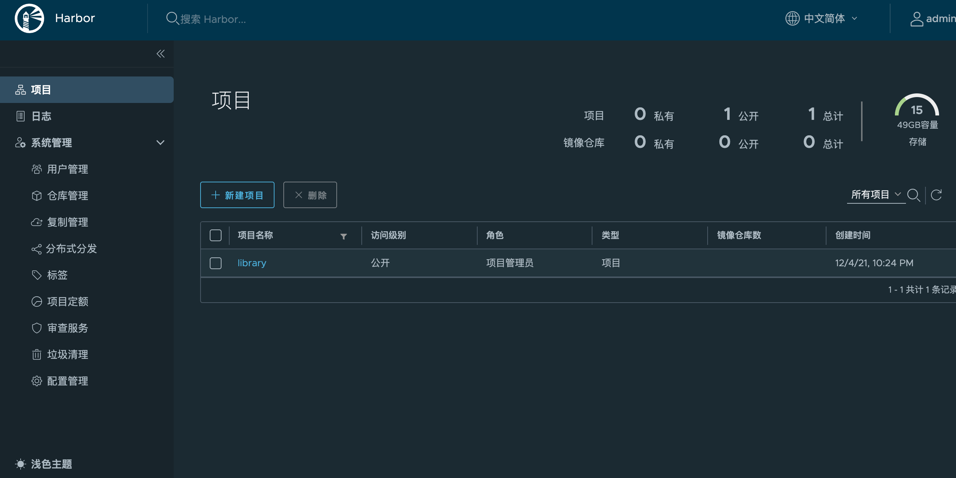This screenshot has width=956, height=478.
Task: Go to 用户管理 in the sidebar
Action: [68, 169]
